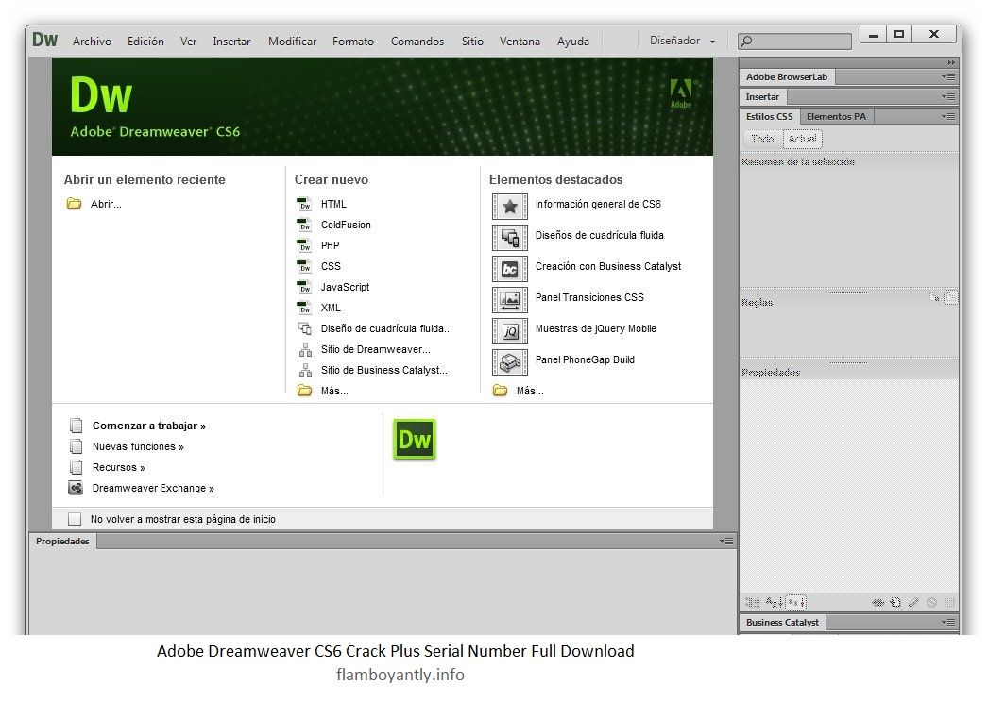The height and width of the screenshot is (702, 988).
Task: Click the Business Catalyst site icon under Crear nuevo
Action: coord(306,370)
